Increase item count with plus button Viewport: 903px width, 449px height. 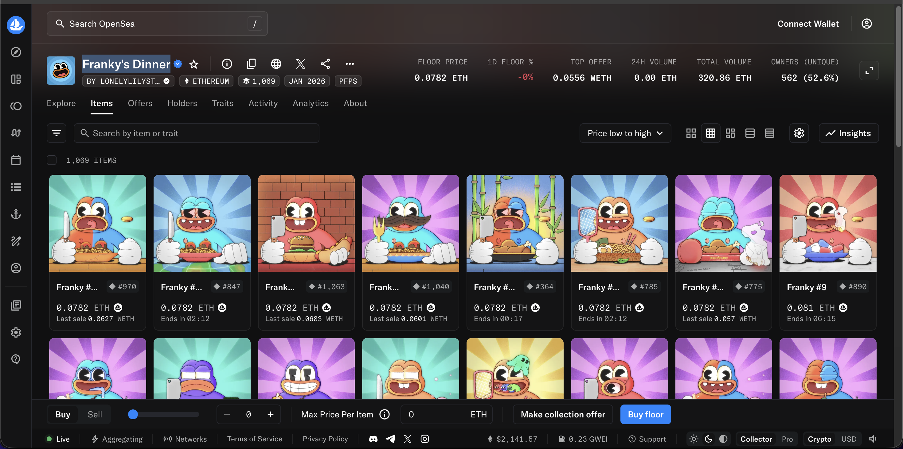coord(270,414)
